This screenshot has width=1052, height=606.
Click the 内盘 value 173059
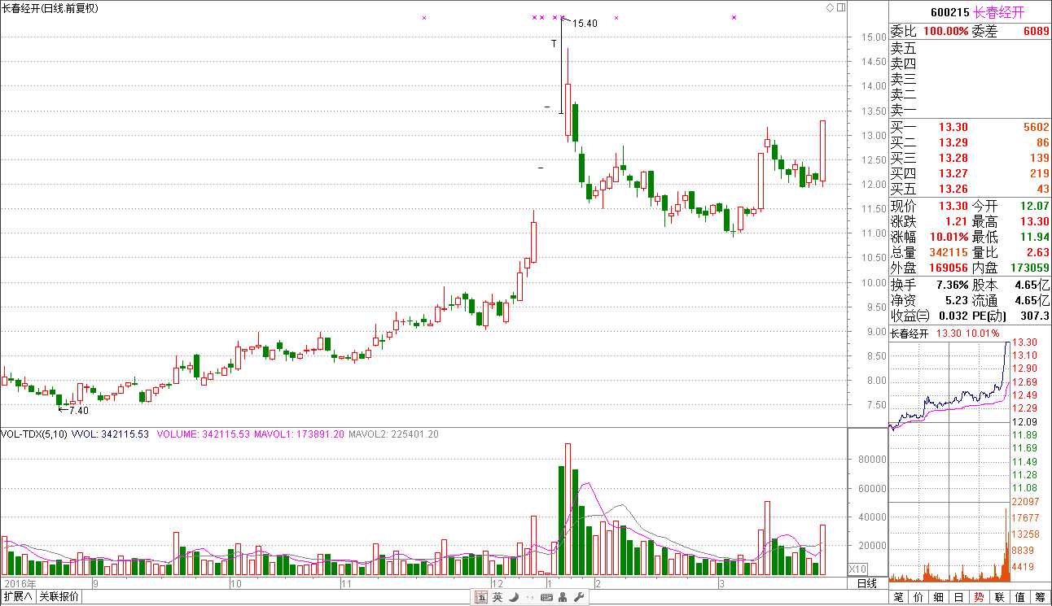pyautogui.click(x=1030, y=268)
